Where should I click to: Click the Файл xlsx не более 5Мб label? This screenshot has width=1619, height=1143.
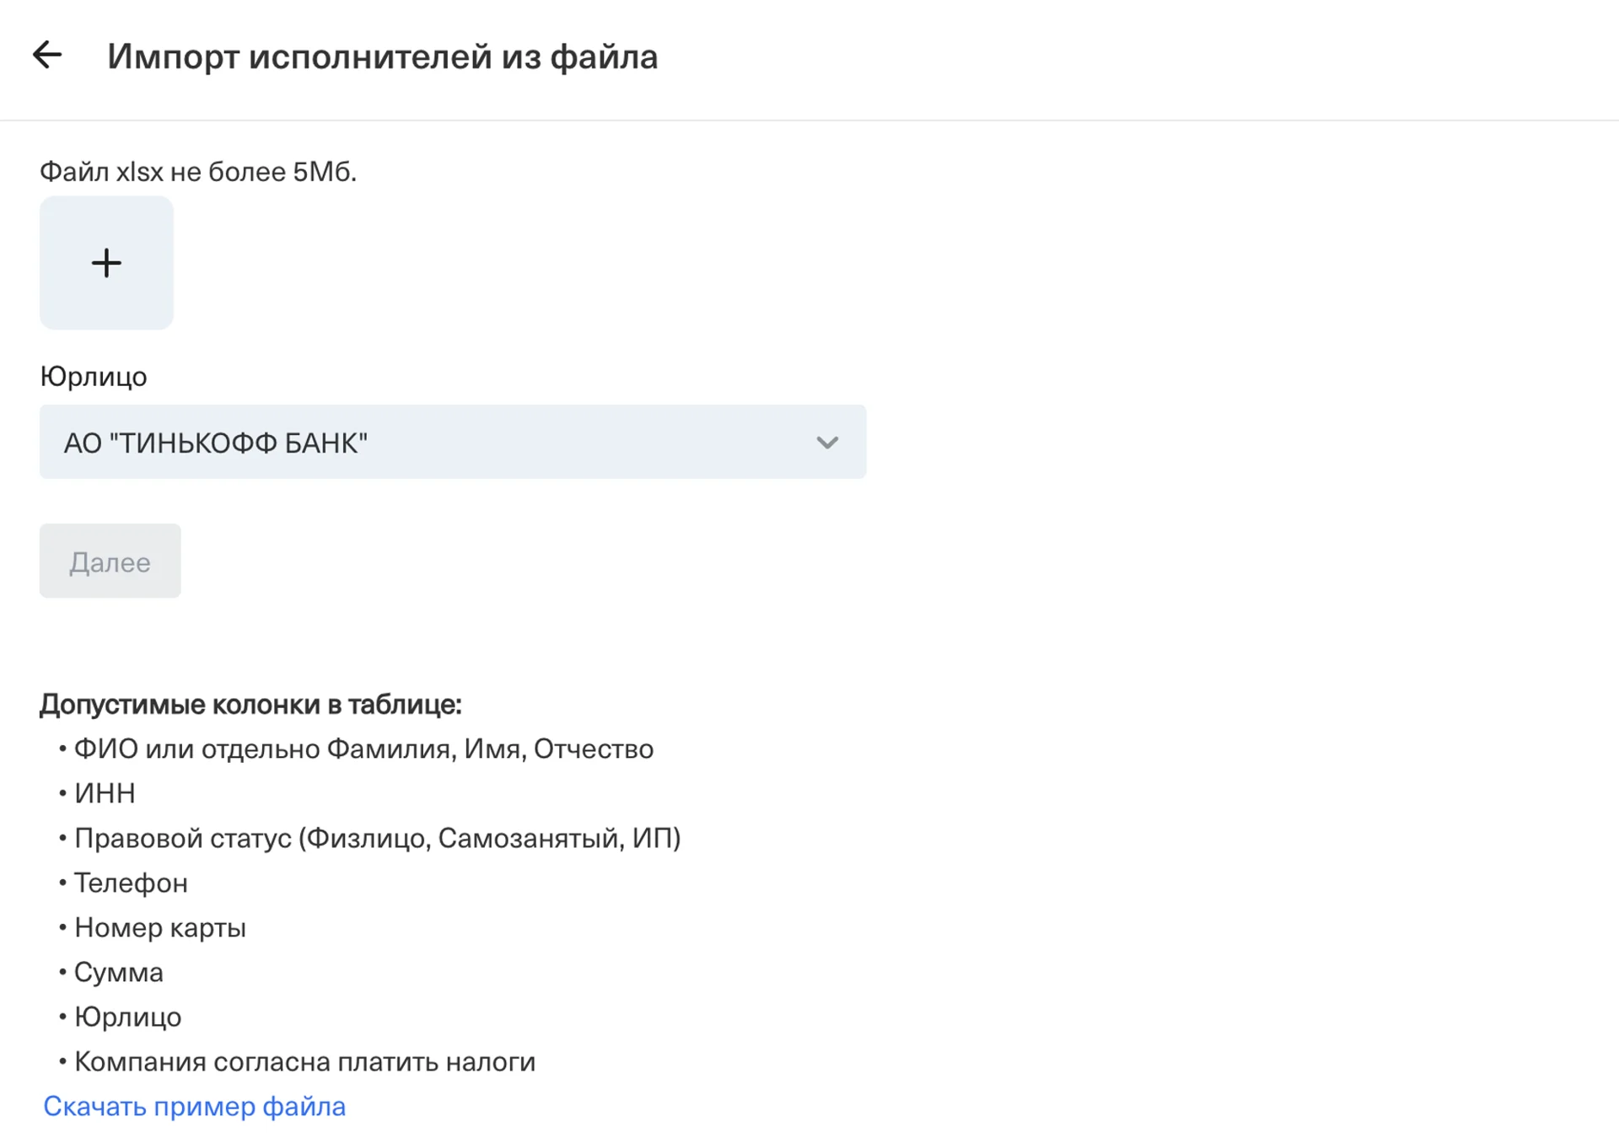[198, 172]
